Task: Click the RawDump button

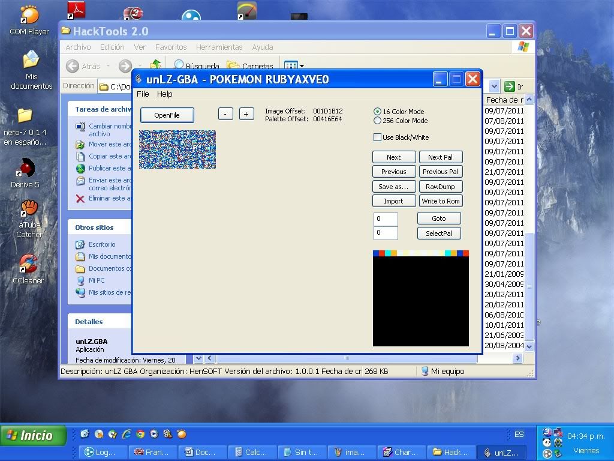Action: (441, 187)
